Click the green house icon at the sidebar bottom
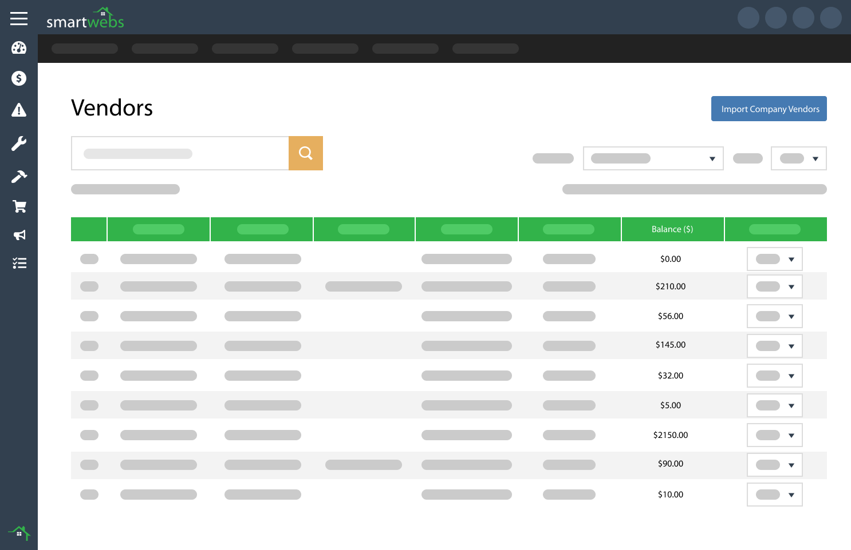This screenshot has height=550, width=851. (x=19, y=533)
